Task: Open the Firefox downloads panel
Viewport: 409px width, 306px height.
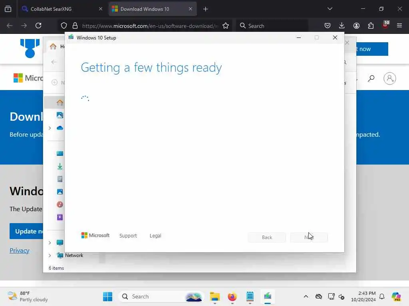Action: tap(342, 25)
